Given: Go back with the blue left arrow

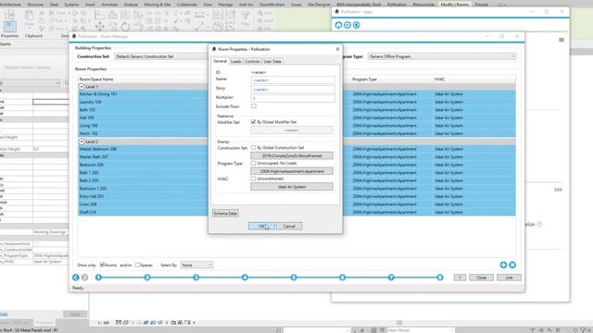Looking at the screenshot, I should [x=76, y=277].
